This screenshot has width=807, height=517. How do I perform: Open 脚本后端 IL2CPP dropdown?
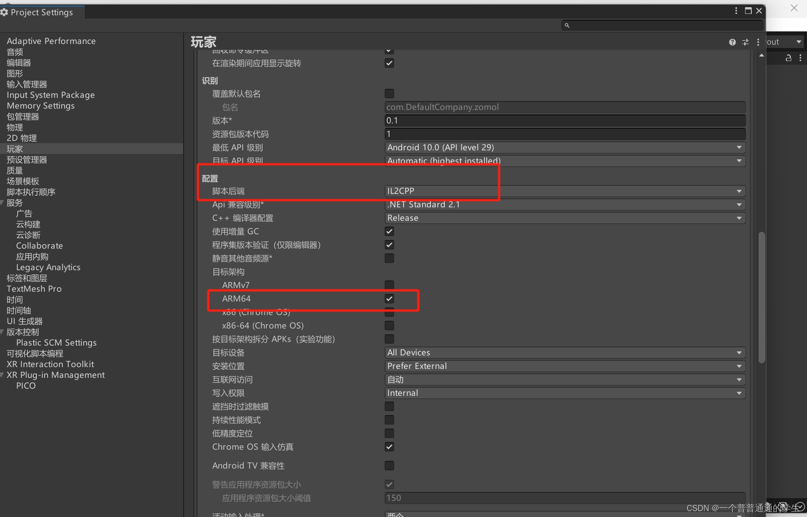click(x=565, y=191)
